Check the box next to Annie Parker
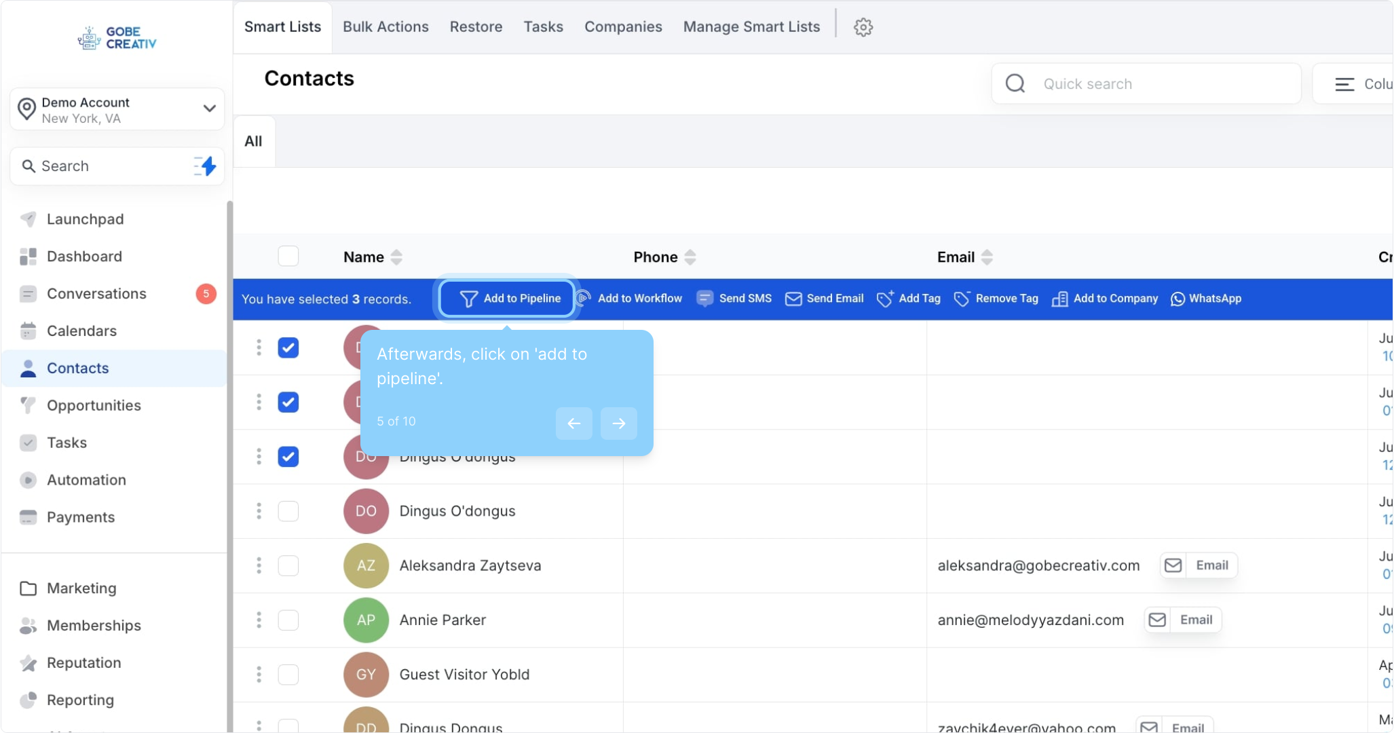 (288, 620)
